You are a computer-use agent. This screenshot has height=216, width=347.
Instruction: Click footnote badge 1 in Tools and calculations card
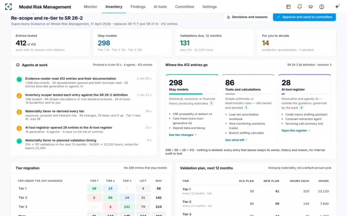[x=246, y=108]
